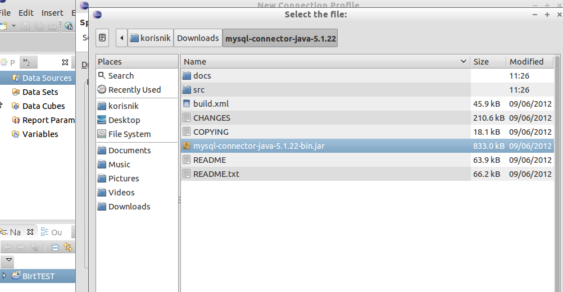Click the View Report globe icon in toolbar
Screen dimensions: 563x292
click(69, 26)
